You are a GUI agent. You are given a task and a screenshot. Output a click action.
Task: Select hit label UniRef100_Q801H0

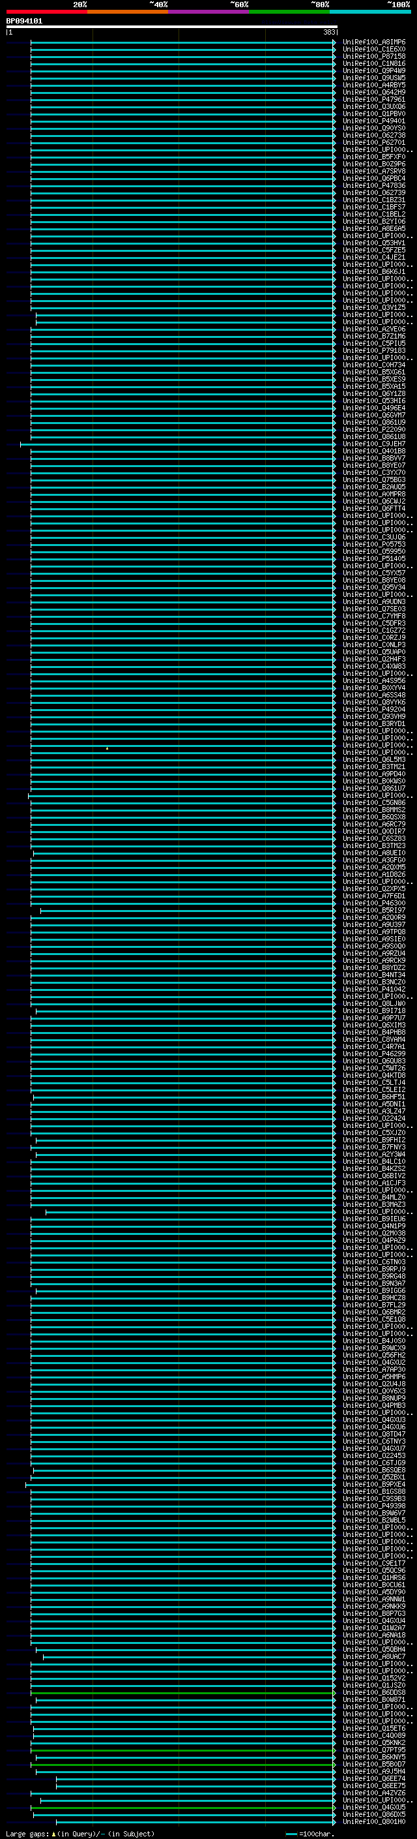point(373,1822)
